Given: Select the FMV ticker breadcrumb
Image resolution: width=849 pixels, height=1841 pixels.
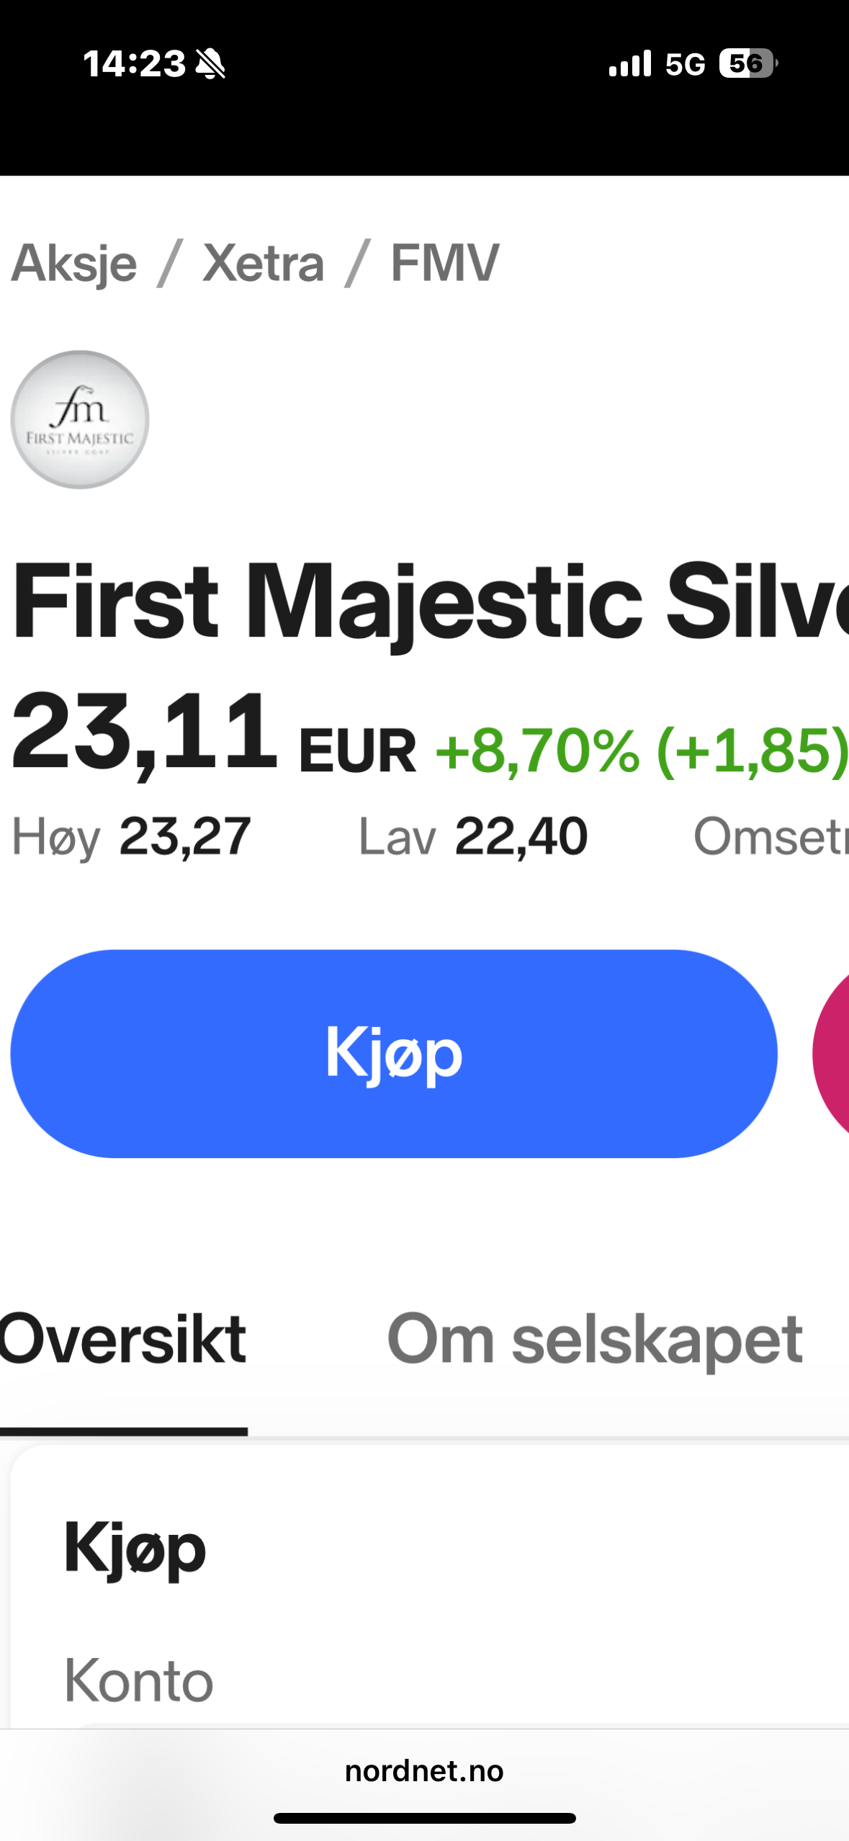Looking at the screenshot, I should [x=444, y=263].
